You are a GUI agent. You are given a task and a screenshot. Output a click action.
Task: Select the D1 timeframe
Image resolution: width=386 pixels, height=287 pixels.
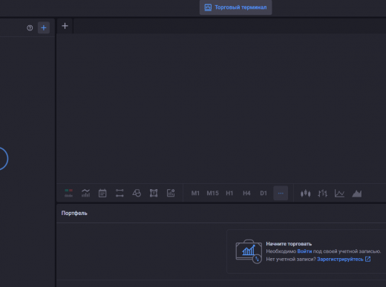pyautogui.click(x=264, y=194)
